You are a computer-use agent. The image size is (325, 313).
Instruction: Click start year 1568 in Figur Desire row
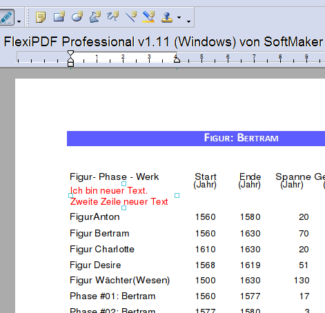[x=205, y=265]
